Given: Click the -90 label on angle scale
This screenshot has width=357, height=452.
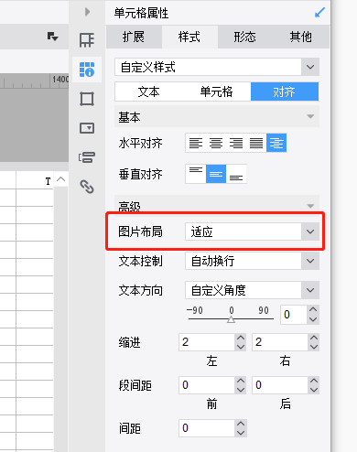Looking at the screenshot, I should [195, 310].
